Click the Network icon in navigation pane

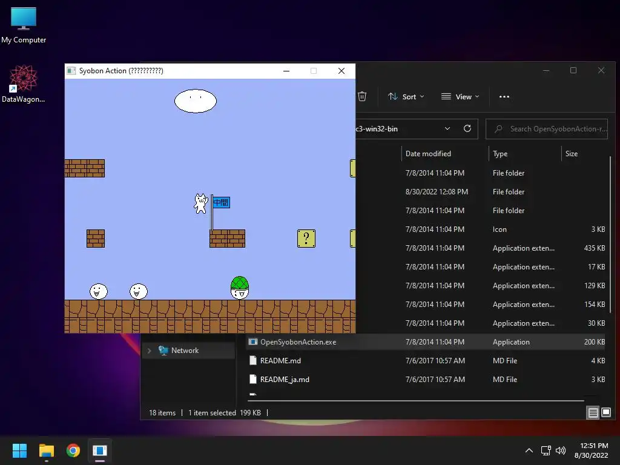[x=163, y=351]
